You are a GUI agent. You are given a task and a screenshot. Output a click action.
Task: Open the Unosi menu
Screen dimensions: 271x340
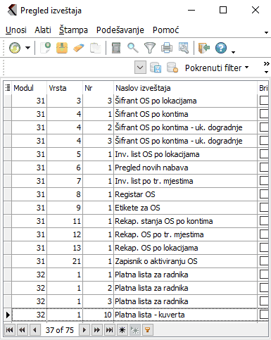[16, 30]
